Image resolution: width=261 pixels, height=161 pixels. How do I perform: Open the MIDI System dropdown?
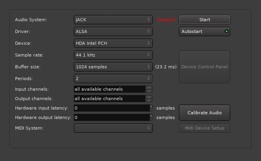tap(113, 128)
